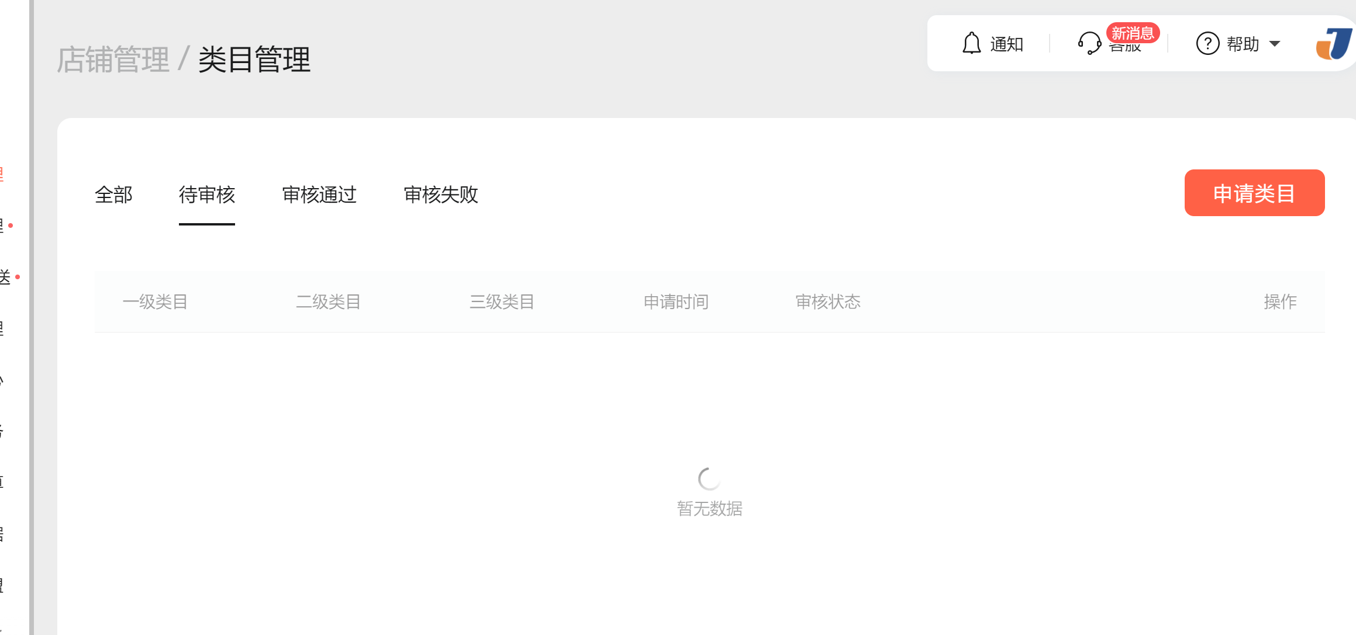Open the user avatar logo
The image size is (1356, 635).
[x=1334, y=43]
